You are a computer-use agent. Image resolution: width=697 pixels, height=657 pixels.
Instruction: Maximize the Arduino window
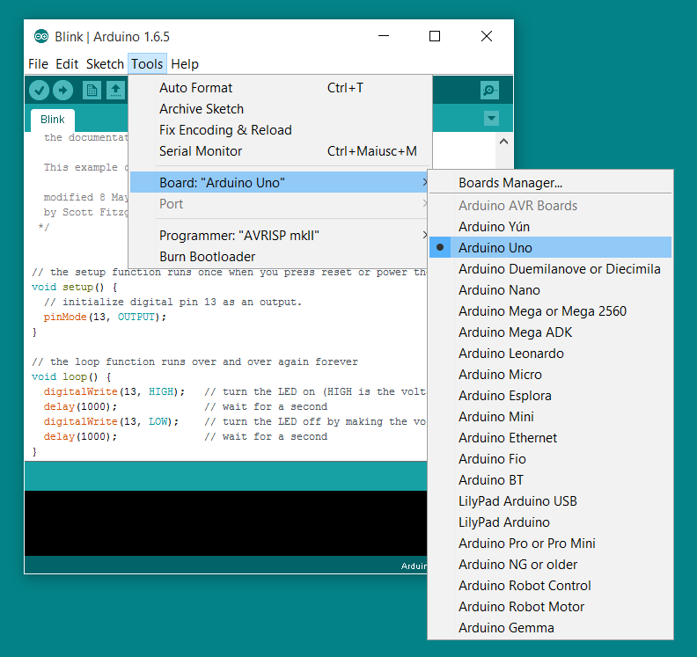435,36
